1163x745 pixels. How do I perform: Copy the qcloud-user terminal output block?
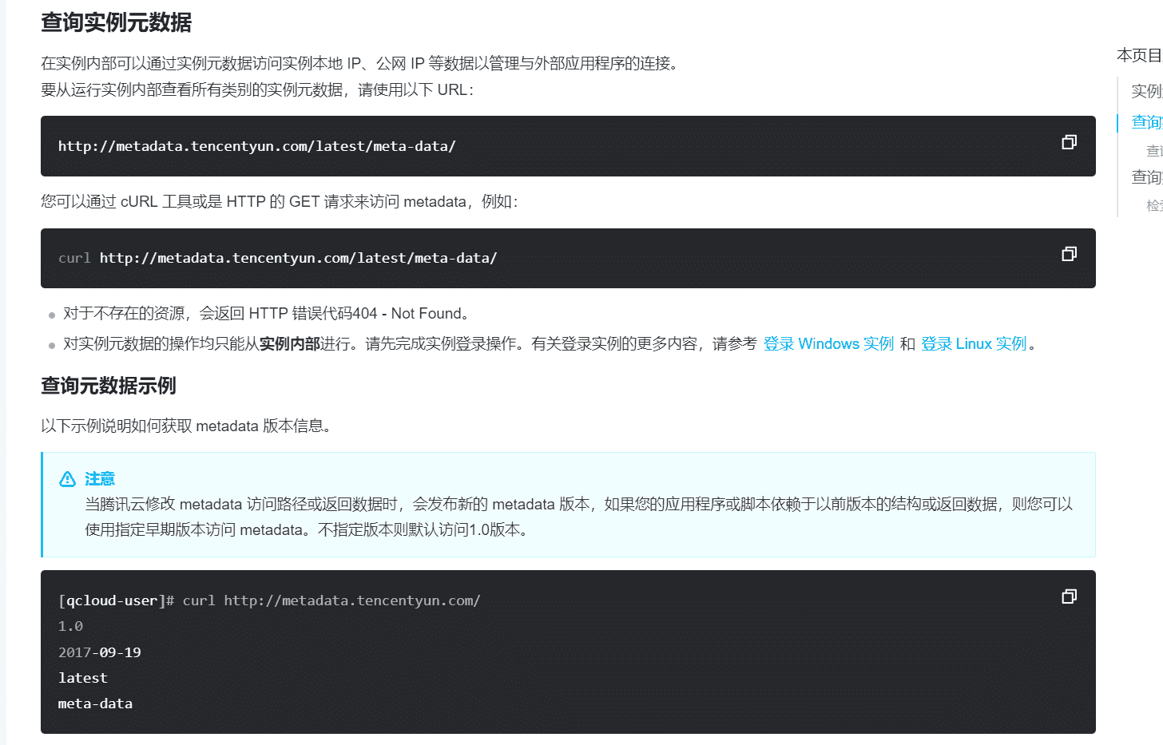point(1069,596)
